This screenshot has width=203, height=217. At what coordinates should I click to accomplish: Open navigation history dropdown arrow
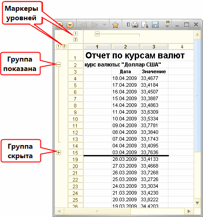pyautogui.click(x=105, y=25)
